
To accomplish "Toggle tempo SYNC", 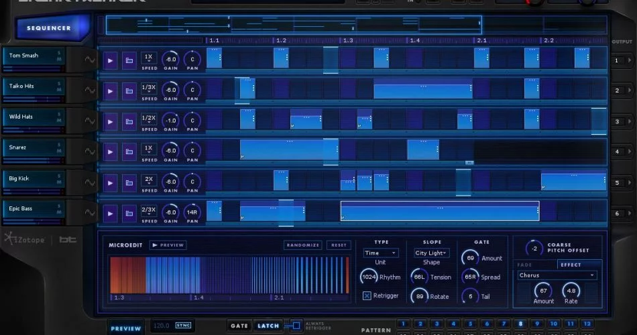I will [x=183, y=325].
